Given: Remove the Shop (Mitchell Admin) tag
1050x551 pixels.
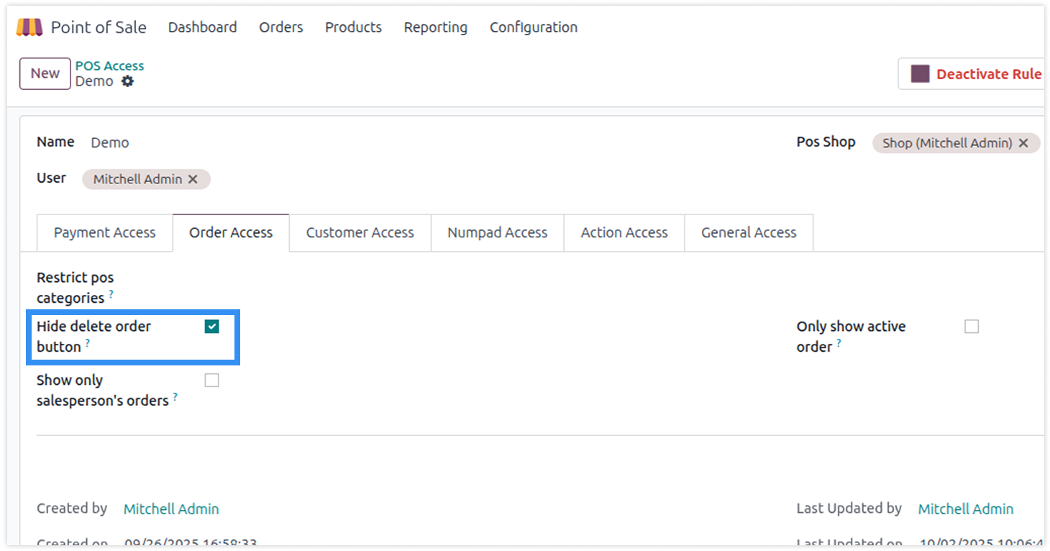Looking at the screenshot, I should 1023,143.
